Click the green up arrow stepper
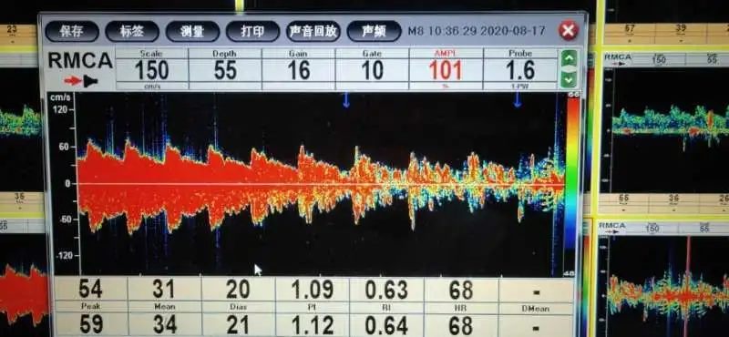Viewport: 729px width, 337px height. (570, 58)
